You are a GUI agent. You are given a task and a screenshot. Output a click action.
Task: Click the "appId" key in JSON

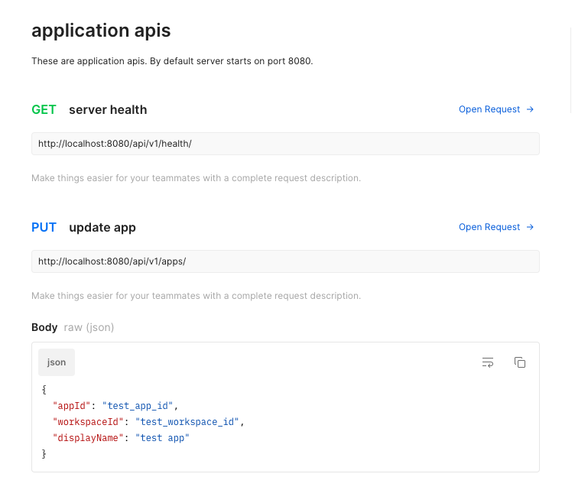(x=72, y=405)
